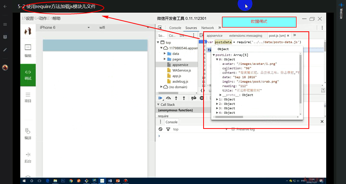
Task: Open the Sources navigator kebab menu
Action: tap(194, 35)
